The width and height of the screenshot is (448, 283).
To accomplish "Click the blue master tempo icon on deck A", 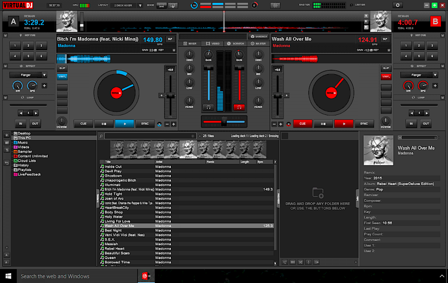I will click(160, 124).
